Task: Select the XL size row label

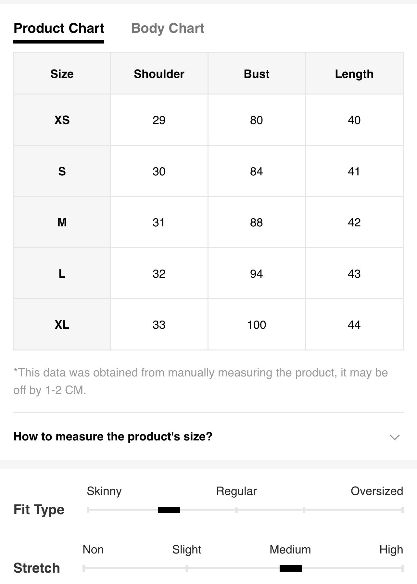Action: point(62,324)
